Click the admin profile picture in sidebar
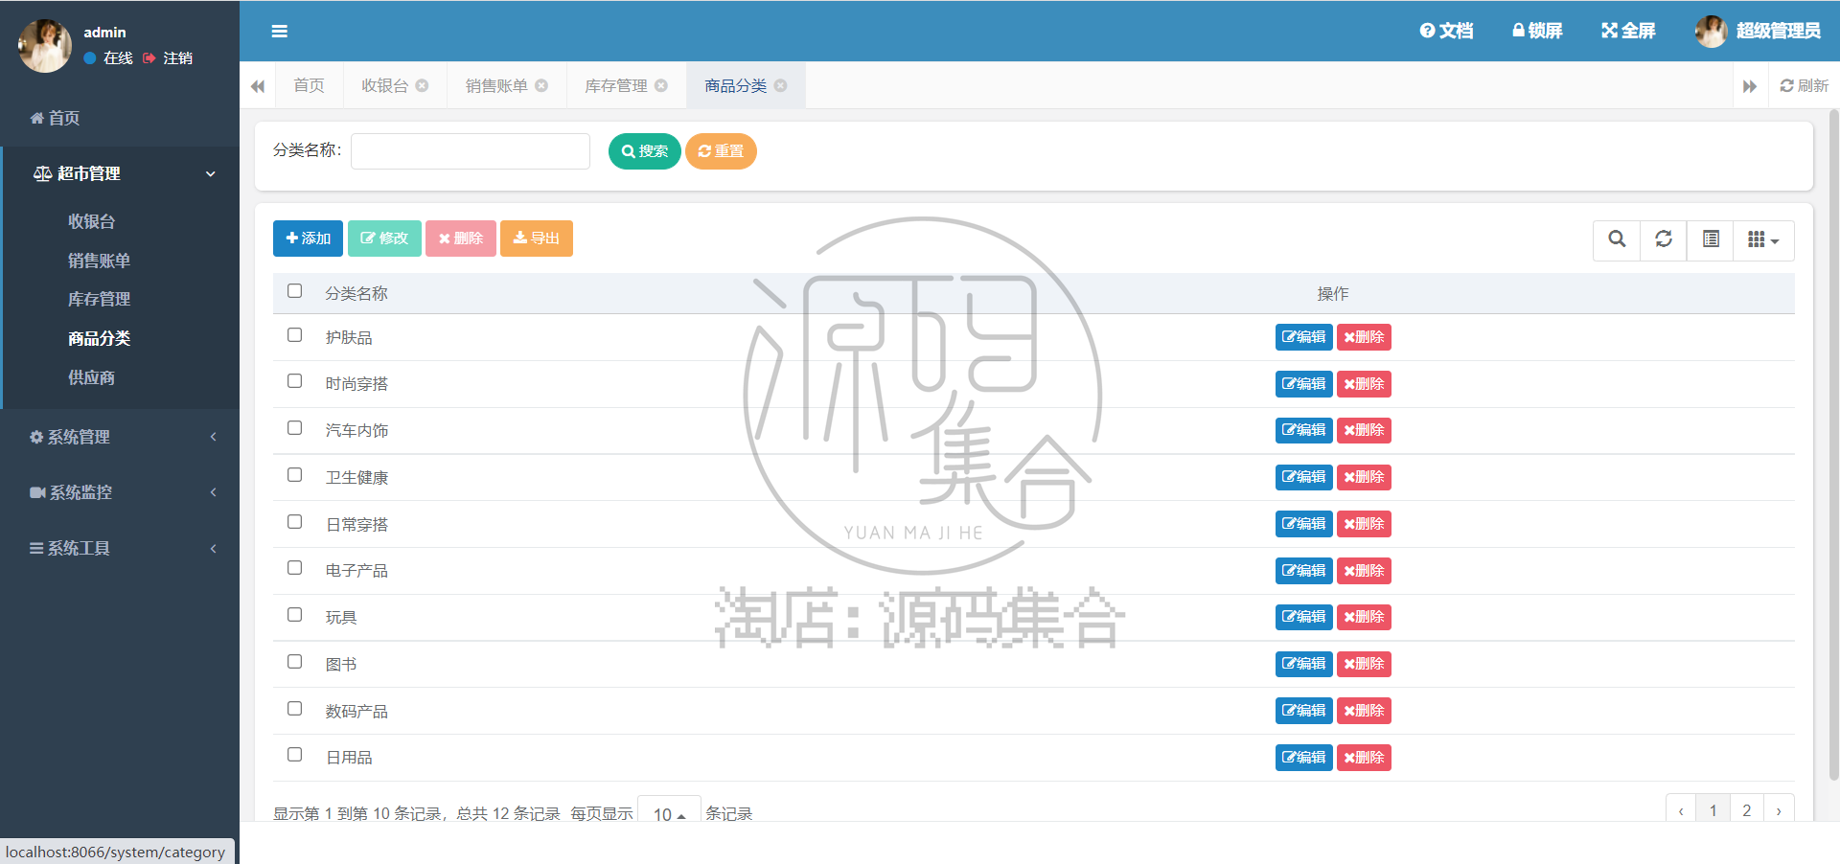Viewport: 1840px width, 864px height. [x=45, y=45]
